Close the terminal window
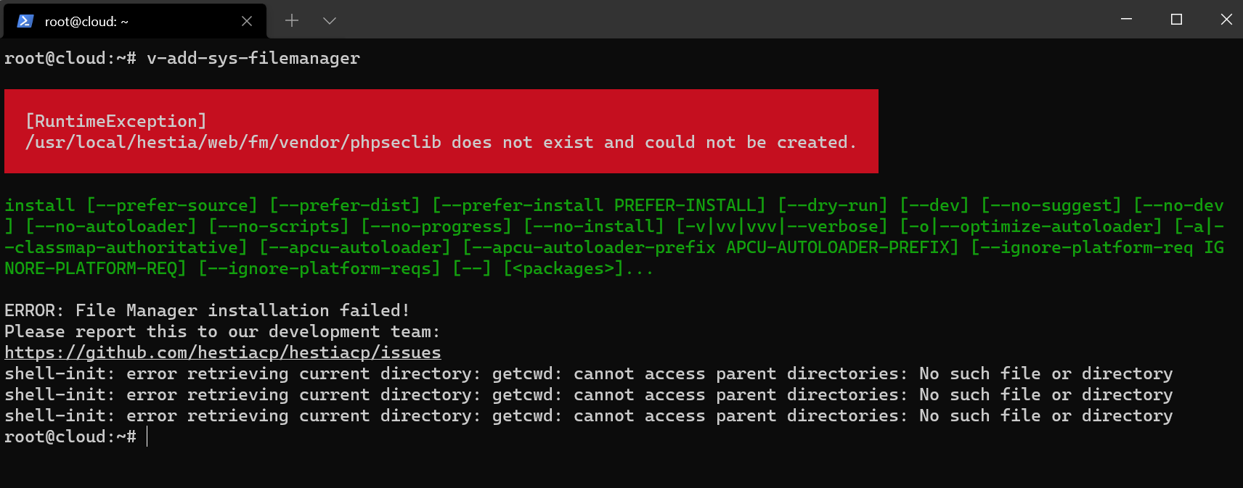Screen dimensions: 1243x488 pyautogui.click(x=1226, y=20)
